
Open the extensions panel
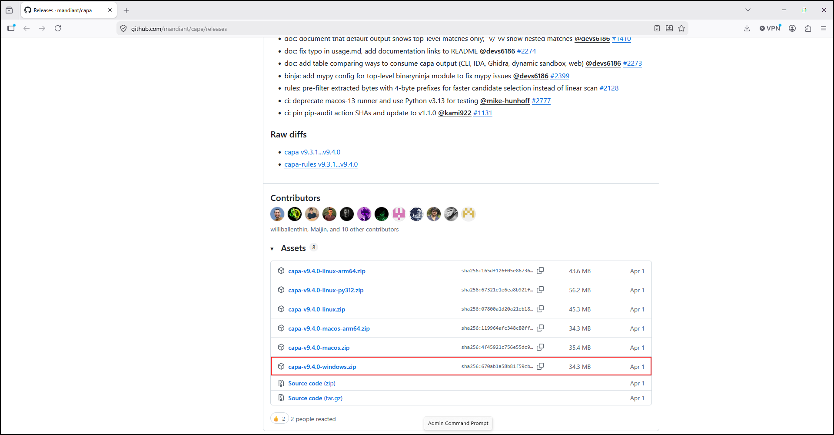[808, 28]
